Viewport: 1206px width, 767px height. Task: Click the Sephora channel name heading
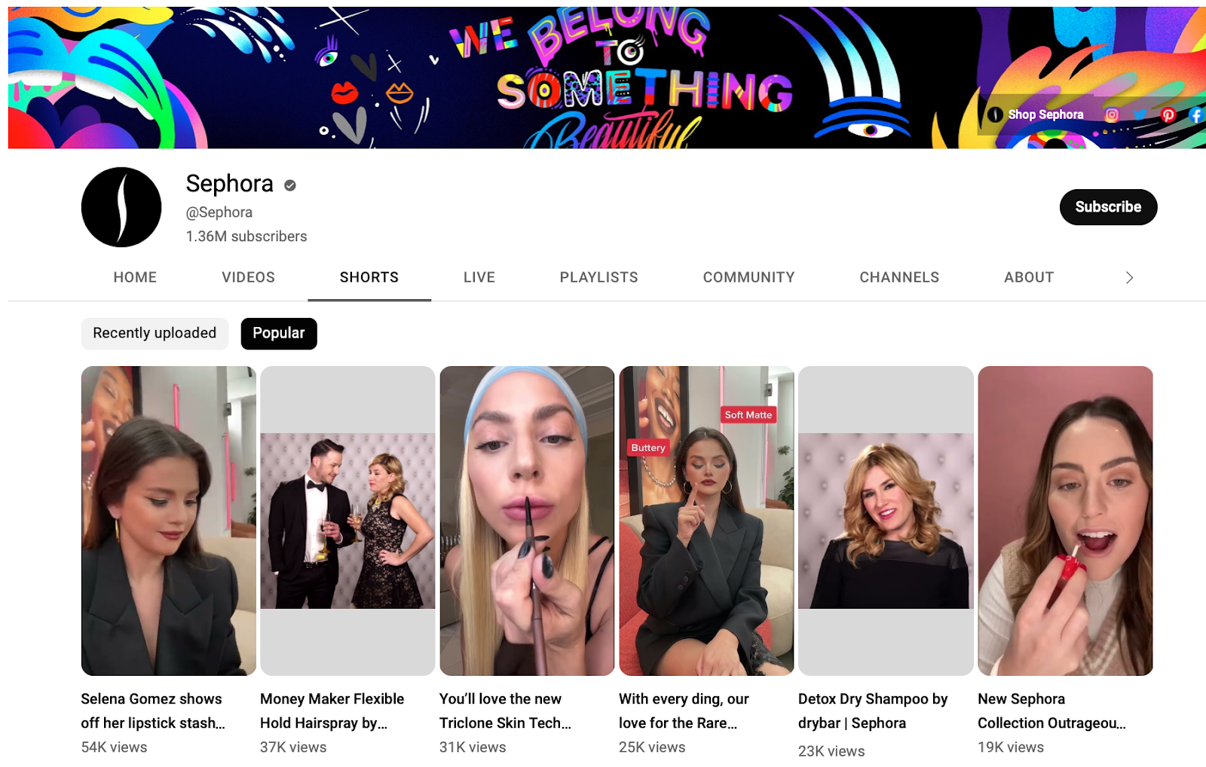(x=230, y=184)
